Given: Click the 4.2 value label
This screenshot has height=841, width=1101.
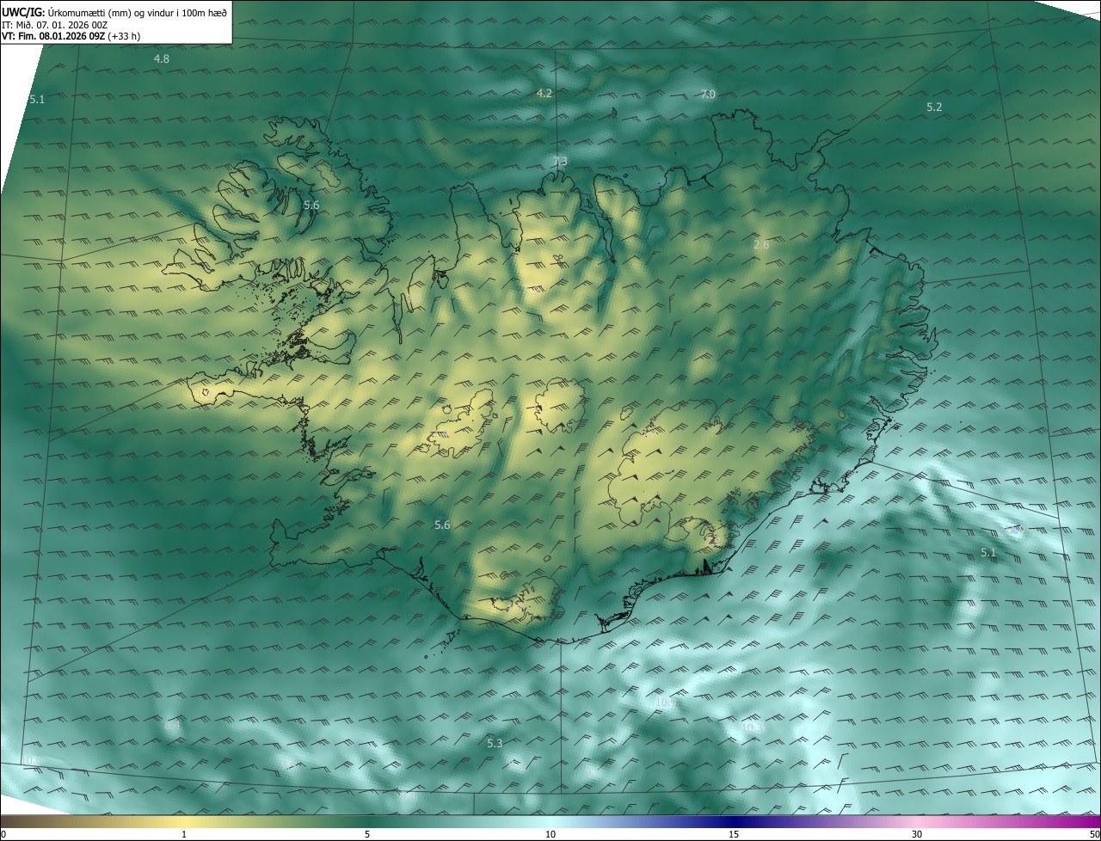Looking at the screenshot, I should pos(544,93).
